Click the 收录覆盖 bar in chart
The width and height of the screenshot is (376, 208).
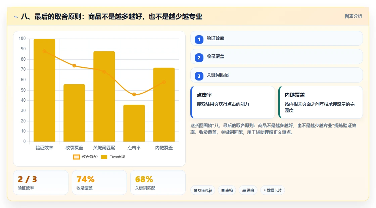click(74, 113)
